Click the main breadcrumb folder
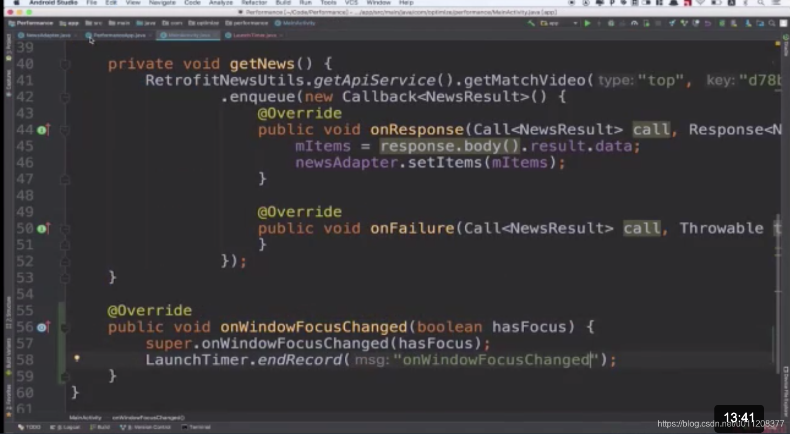The width and height of the screenshot is (790, 434). click(x=119, y=23)
